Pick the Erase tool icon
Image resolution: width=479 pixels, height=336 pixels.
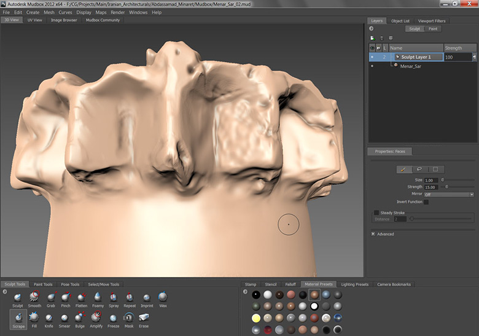[144, 318]
